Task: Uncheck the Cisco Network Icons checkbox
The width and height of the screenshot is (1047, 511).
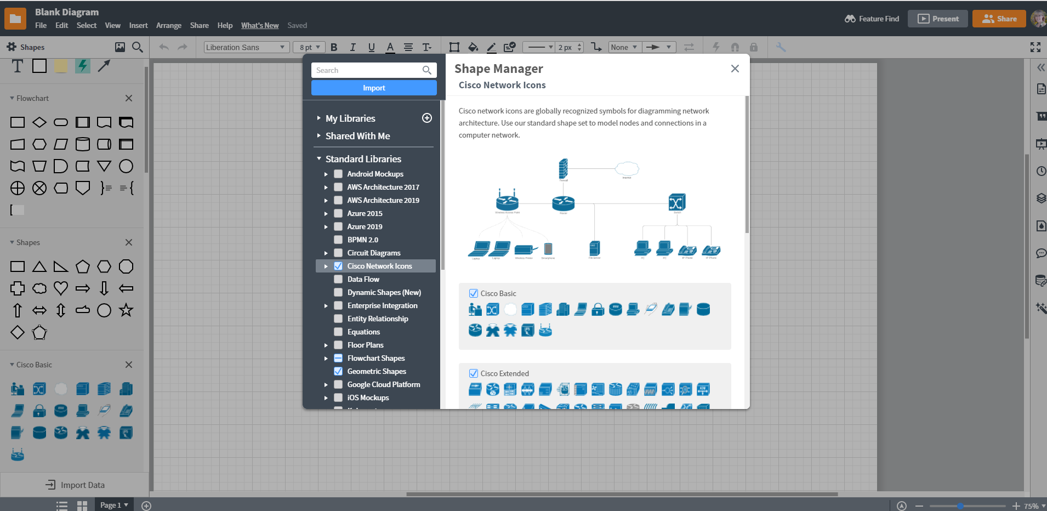Action: [x=338, y=266]
